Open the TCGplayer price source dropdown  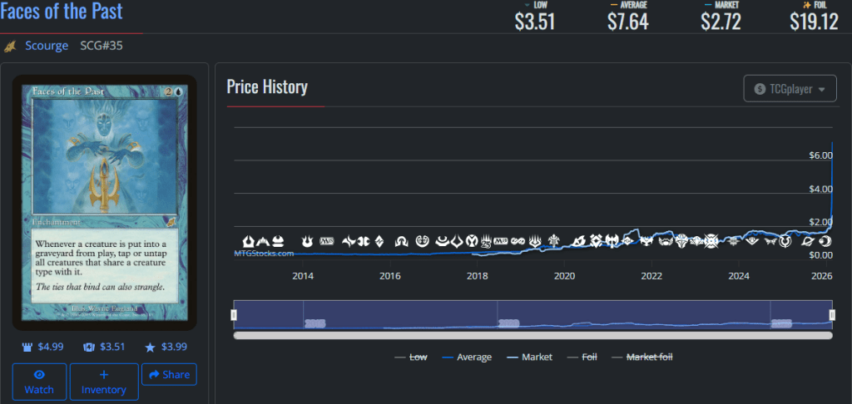click(790, 89)
